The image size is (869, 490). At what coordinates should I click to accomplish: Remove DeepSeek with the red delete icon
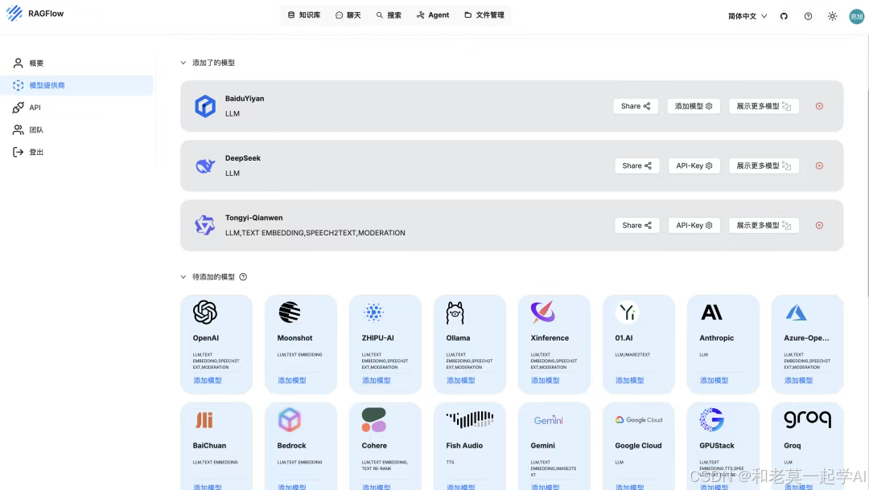(x=819, y=166)
